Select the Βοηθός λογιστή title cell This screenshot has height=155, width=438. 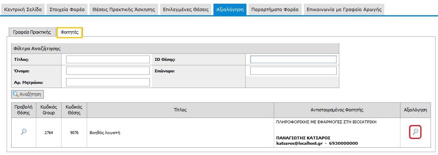pos(180,133)
